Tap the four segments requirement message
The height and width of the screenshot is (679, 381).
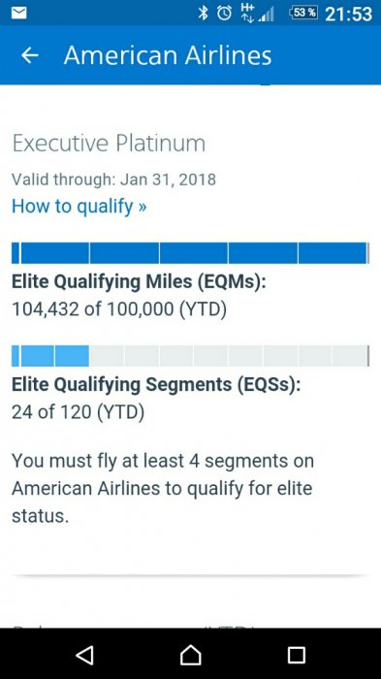163,489
